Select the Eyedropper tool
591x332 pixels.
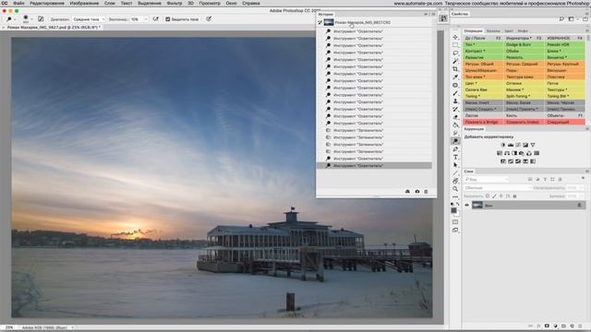click(455, 77)
